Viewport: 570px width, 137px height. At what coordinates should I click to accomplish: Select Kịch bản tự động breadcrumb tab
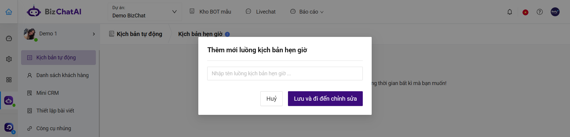[x=136, y=34]
